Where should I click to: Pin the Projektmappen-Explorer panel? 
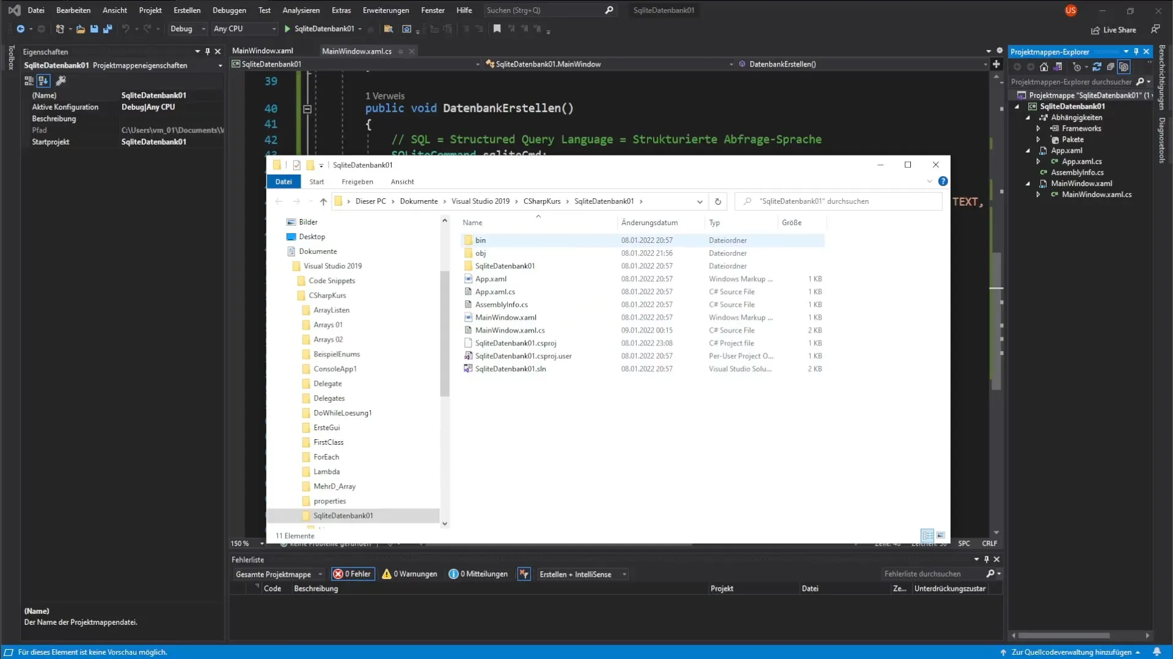pyautogui.click(x=1136, y=52)
